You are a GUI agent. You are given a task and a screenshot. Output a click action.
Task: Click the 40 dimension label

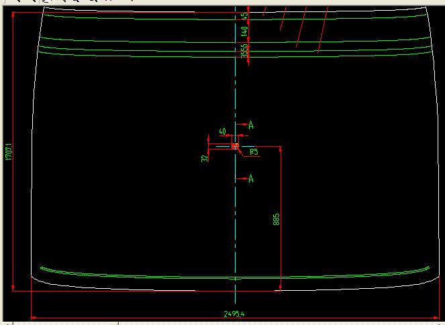tap(222, 132)
